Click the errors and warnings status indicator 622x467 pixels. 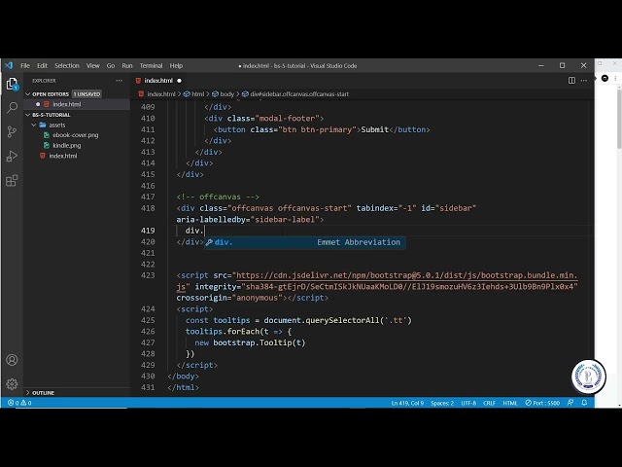(19, 403)
